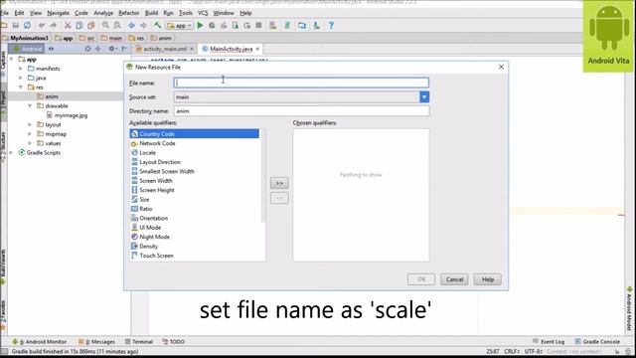Open the Android project view dropdown
The image size is (636, 358).
[x=27, y=49]
